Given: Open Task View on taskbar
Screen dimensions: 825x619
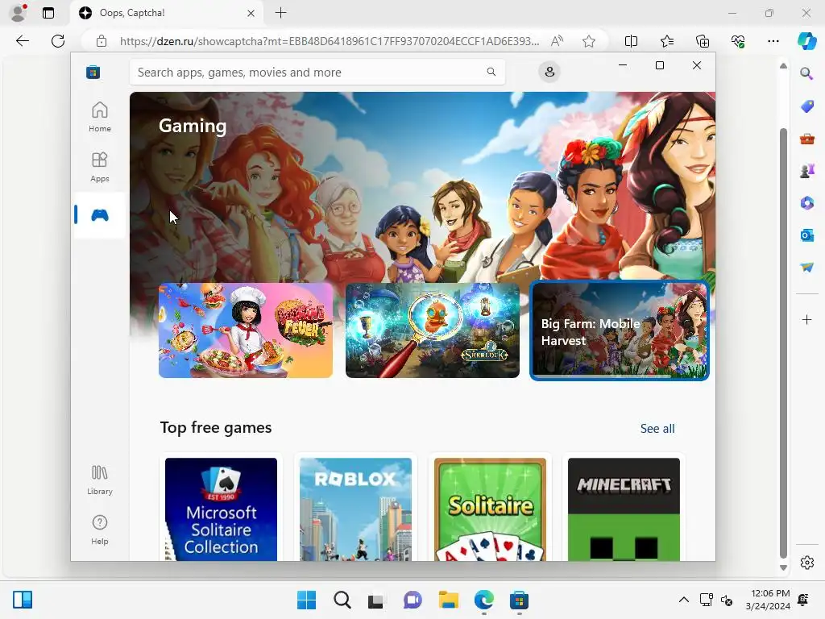Looking at the screenshot, I should pyautogui.click(x=376, y=600).
